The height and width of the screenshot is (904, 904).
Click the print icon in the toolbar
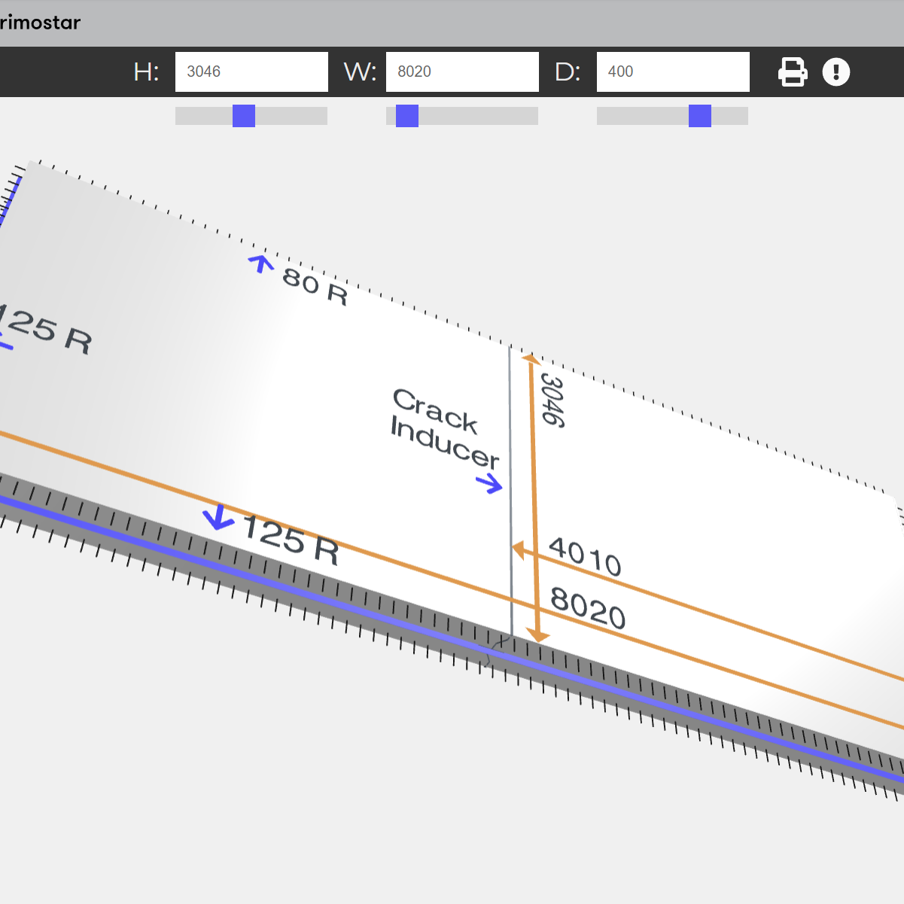click(x=793, y=72)
